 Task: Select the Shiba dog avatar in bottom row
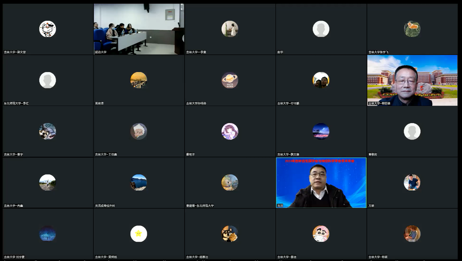230,234
